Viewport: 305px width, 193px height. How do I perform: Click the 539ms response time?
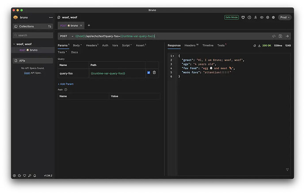278,45
